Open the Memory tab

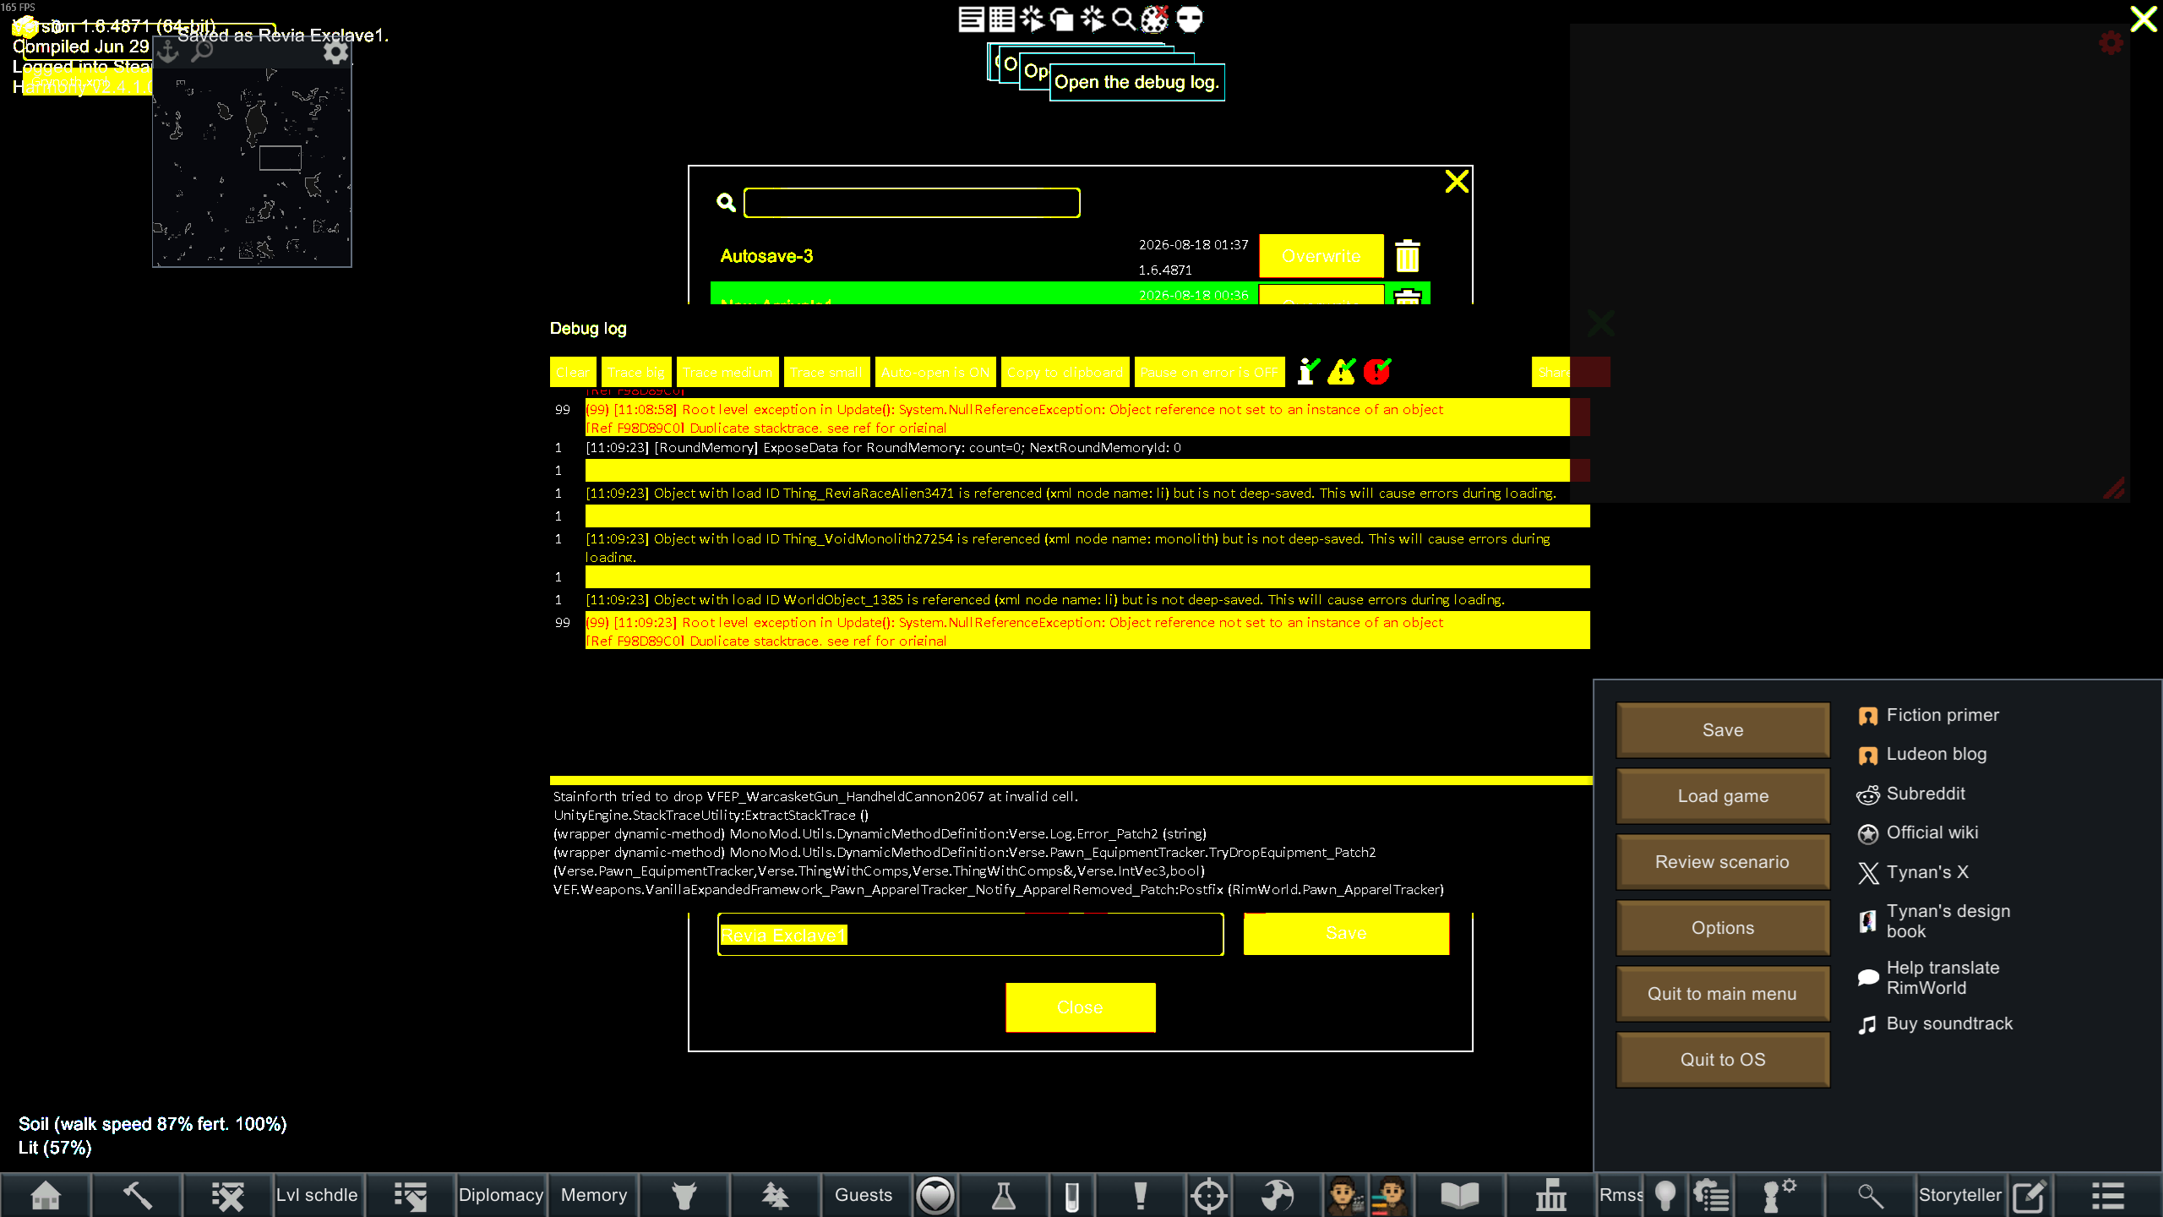point(594,1195)
